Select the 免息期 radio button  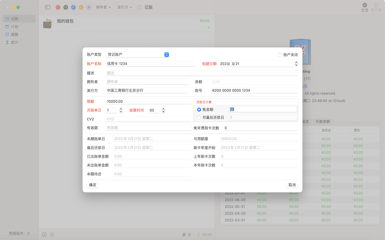coord(199,109)
